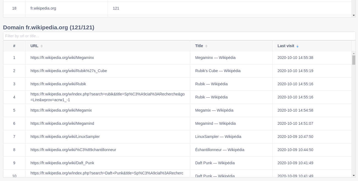The height and width of the screenshot is (181, 358).
Task: Click last visit 2020-10-10 14:51:07
Action: [x=295, y=123]
